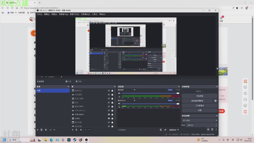254x143 pixels.
Task: Open the 工具(T) menu
Action: [x=95, y=14]
